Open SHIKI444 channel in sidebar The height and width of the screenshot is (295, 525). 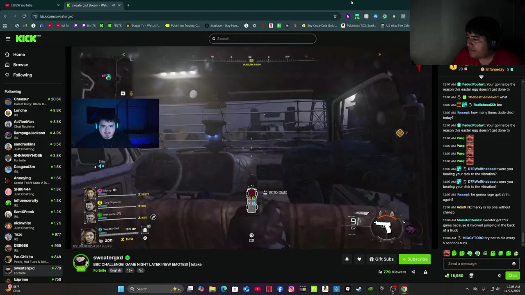point(33,191)
